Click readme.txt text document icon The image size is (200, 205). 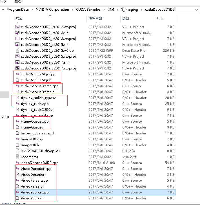click(x=17, y=157)
